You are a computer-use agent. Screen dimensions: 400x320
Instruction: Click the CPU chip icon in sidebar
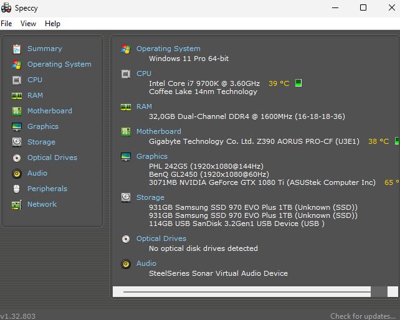coord(16,80)
